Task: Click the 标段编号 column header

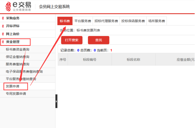Action: point(90,59)
